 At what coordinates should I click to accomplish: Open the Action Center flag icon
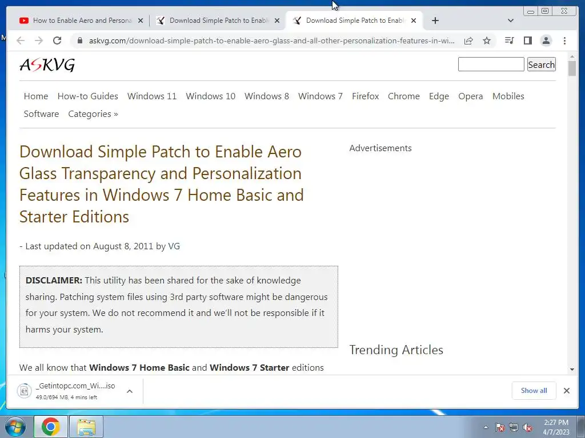(500, 427)
